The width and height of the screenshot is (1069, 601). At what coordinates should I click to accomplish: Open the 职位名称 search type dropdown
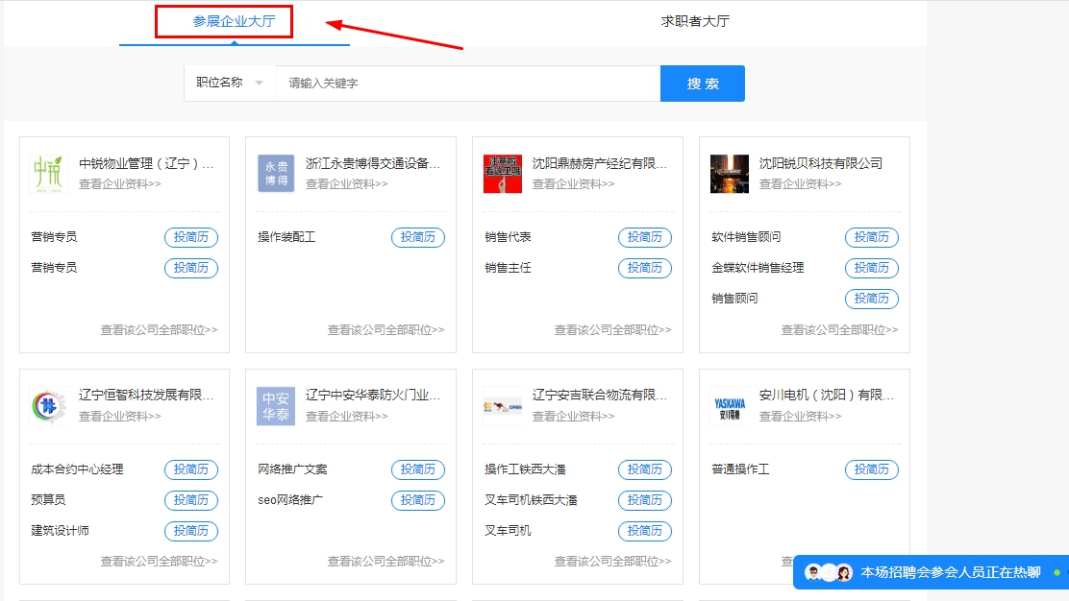coord(230,84)
